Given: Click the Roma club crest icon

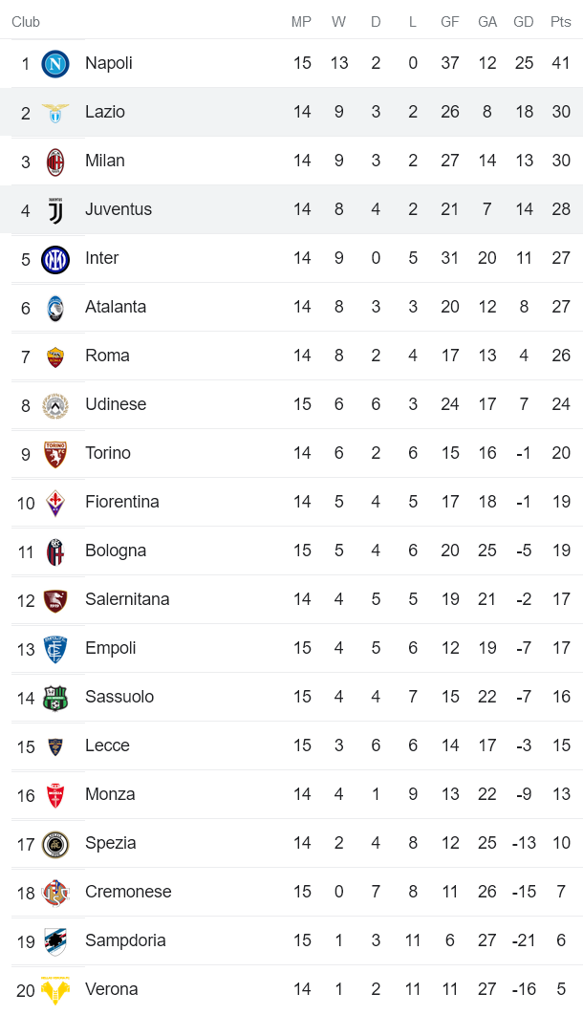Looking at the screenshot, I should tap(55, 356).
